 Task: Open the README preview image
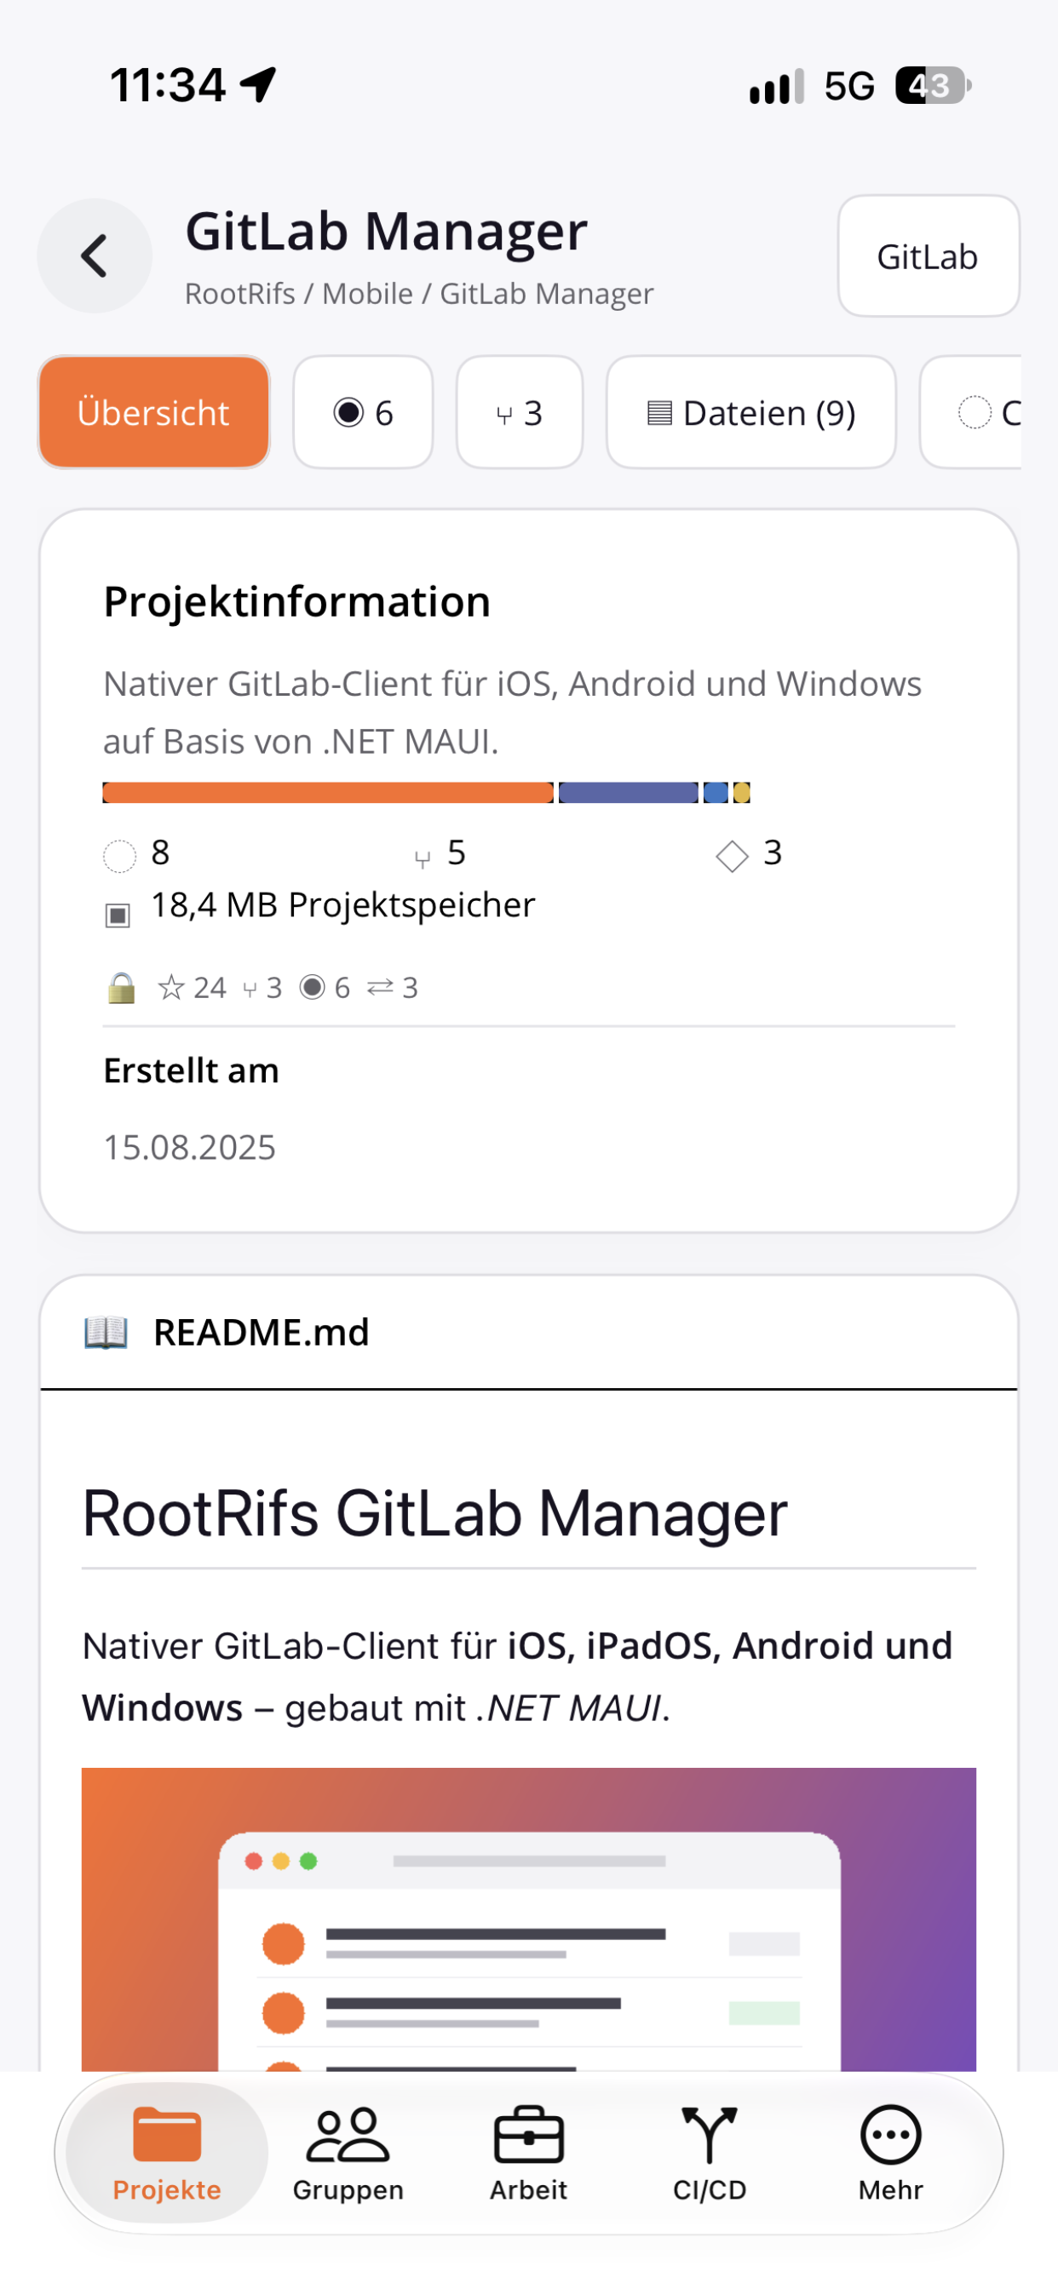[529, 1919]
